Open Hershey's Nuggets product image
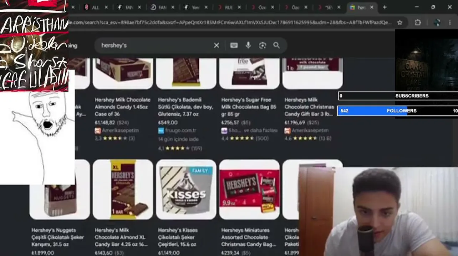 60,190
